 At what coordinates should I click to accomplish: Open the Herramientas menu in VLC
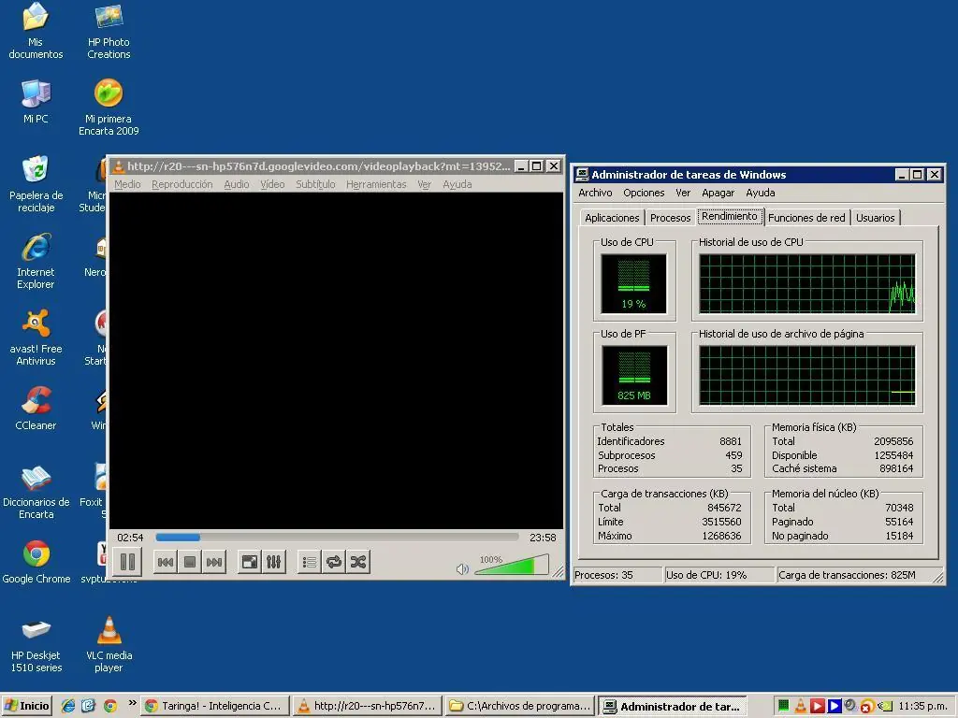(376, 184)
